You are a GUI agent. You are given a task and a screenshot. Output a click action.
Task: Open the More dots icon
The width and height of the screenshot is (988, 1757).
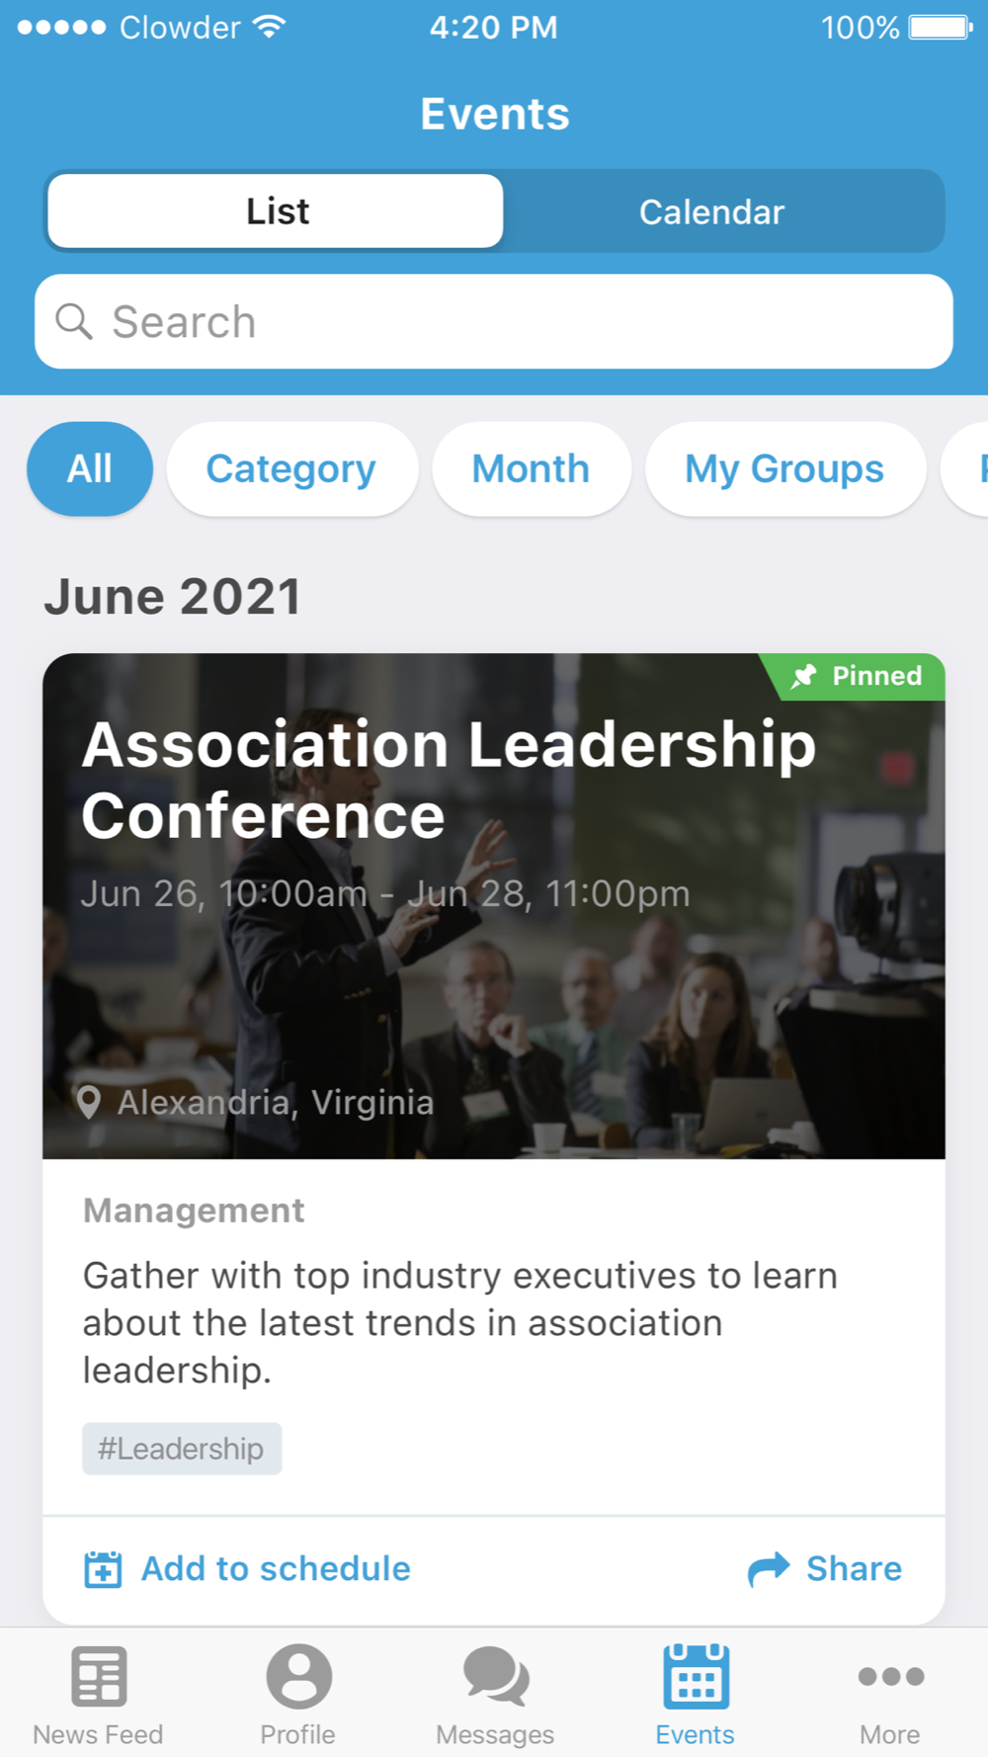coord(891,1676)
